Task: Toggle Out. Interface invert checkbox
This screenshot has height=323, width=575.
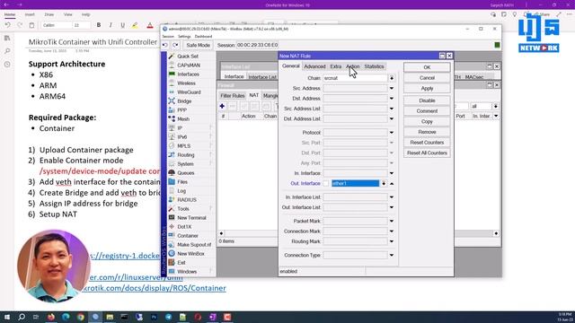Action: pos(325,183)
